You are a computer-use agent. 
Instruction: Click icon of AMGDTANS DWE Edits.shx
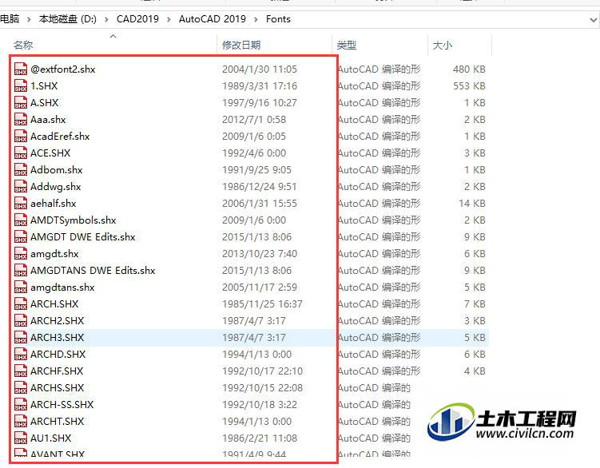click(21, 270)
